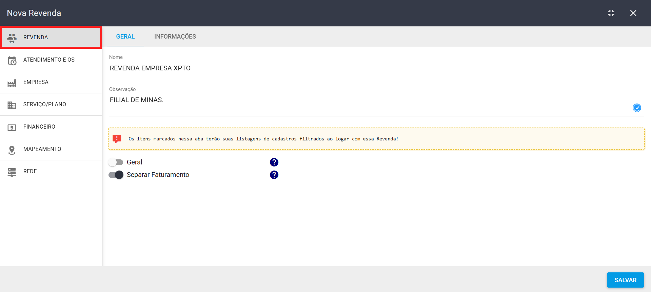Close the Nova Revenda dialog
Viewport: 651px width, 292px height.
click(x=633, y=13)
